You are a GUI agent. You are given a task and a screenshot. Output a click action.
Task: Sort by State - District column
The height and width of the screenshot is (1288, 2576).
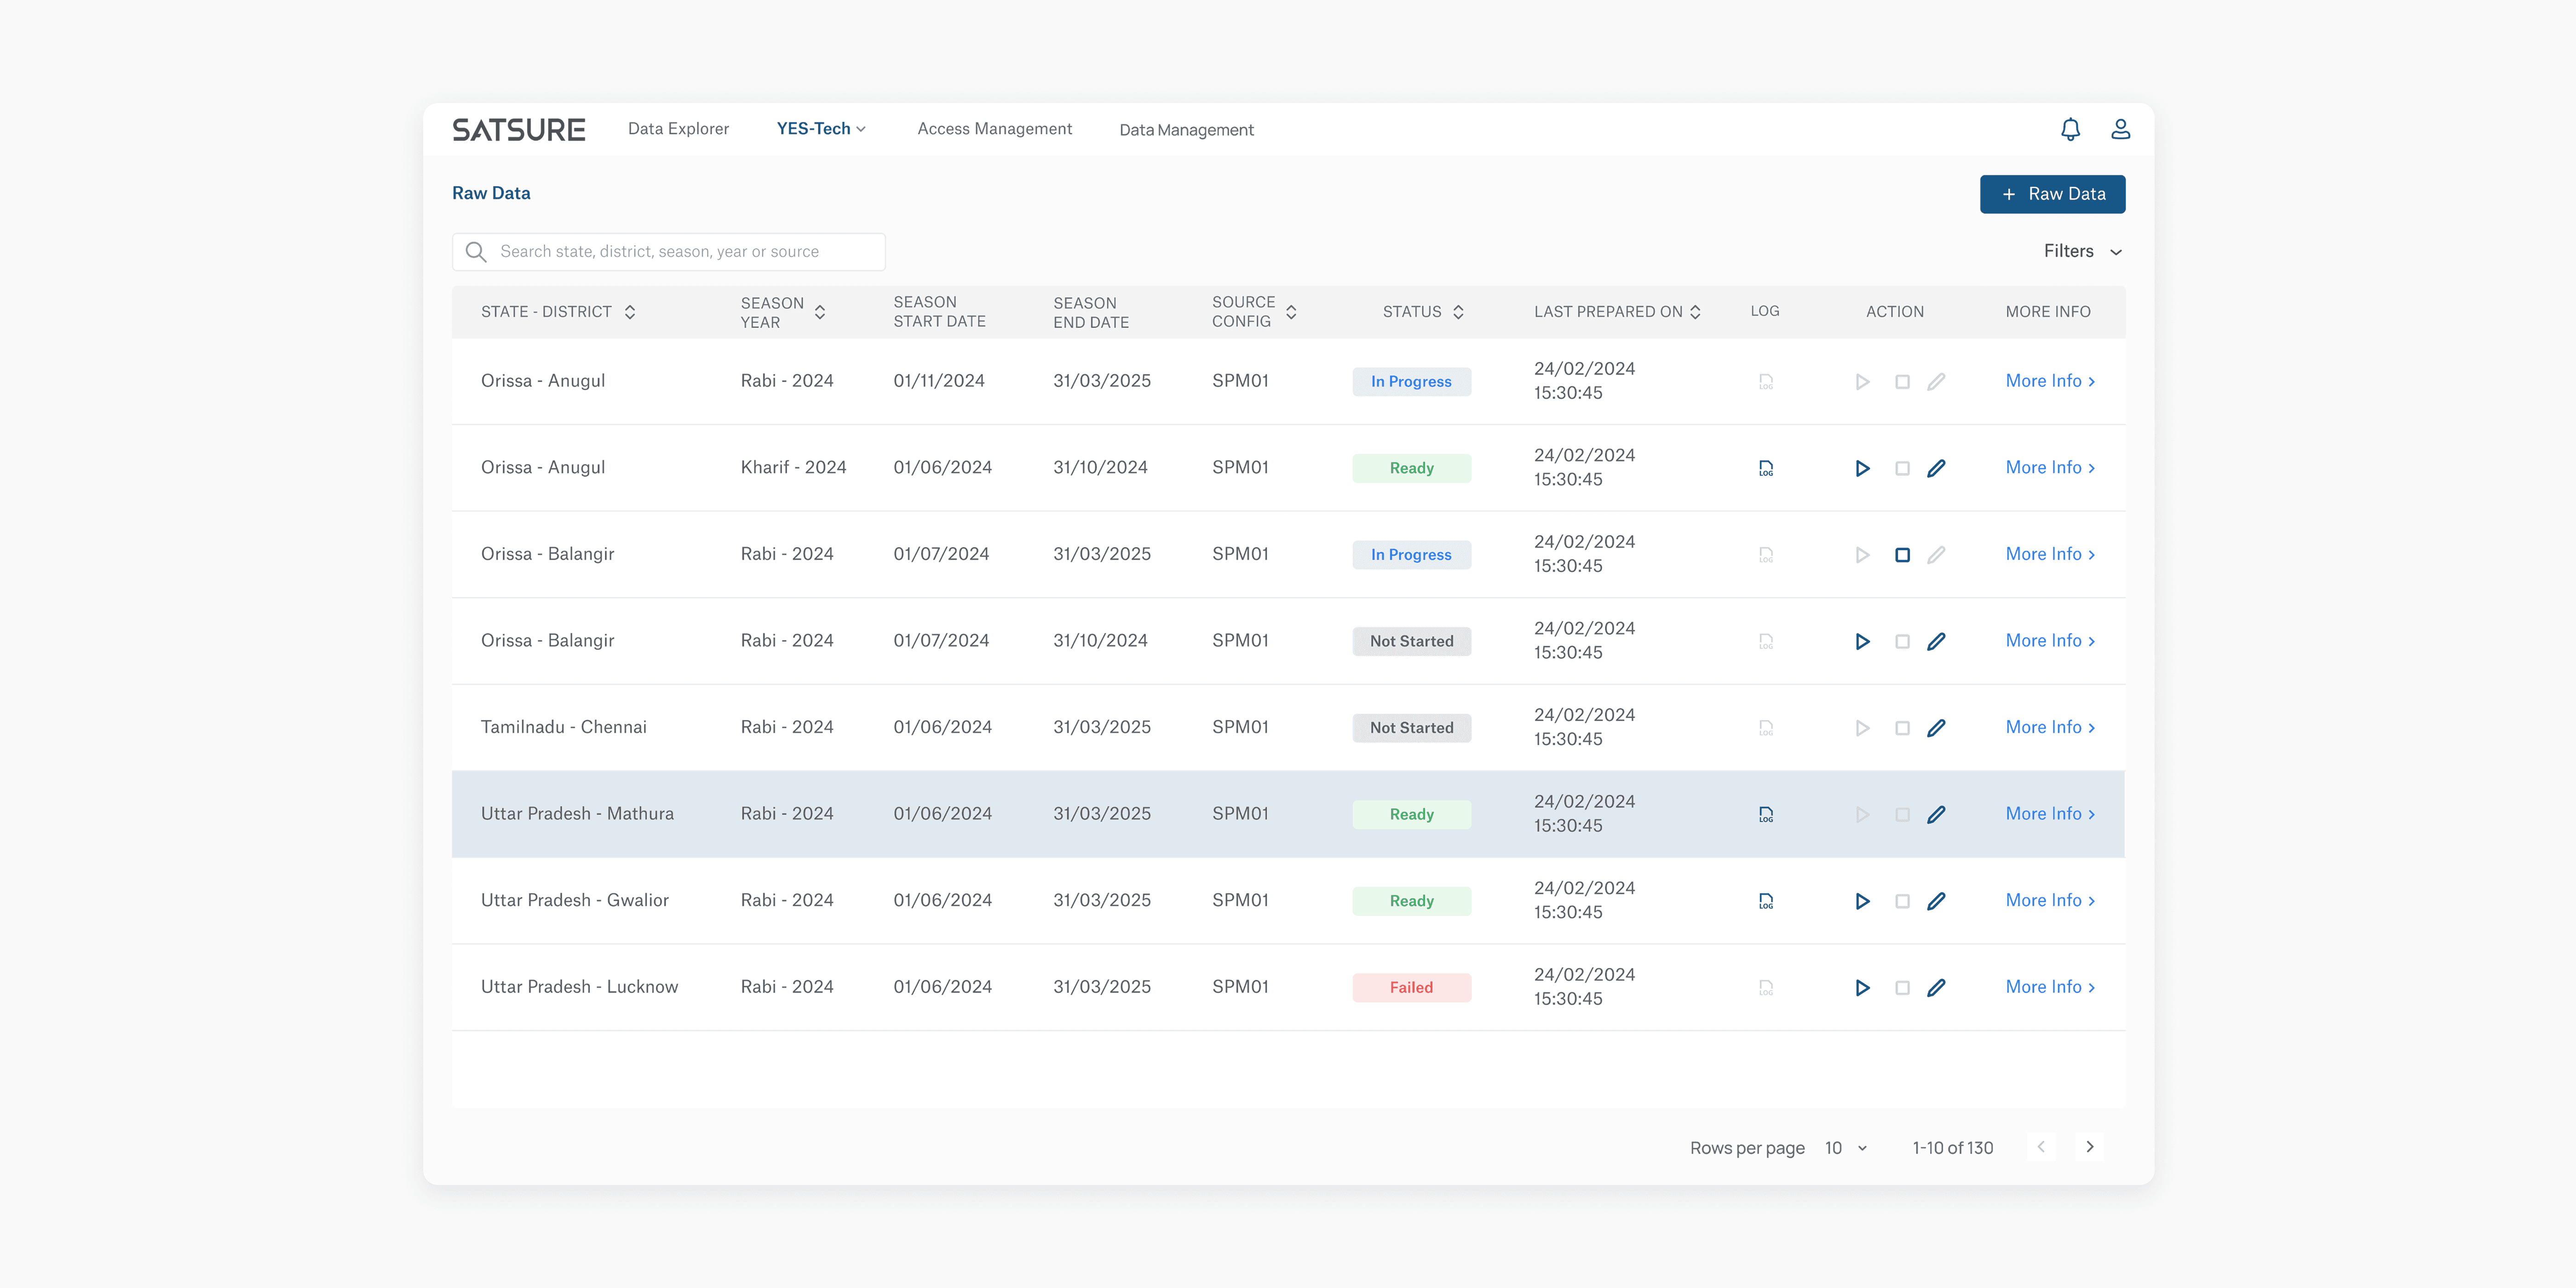(x=630, y=312)
